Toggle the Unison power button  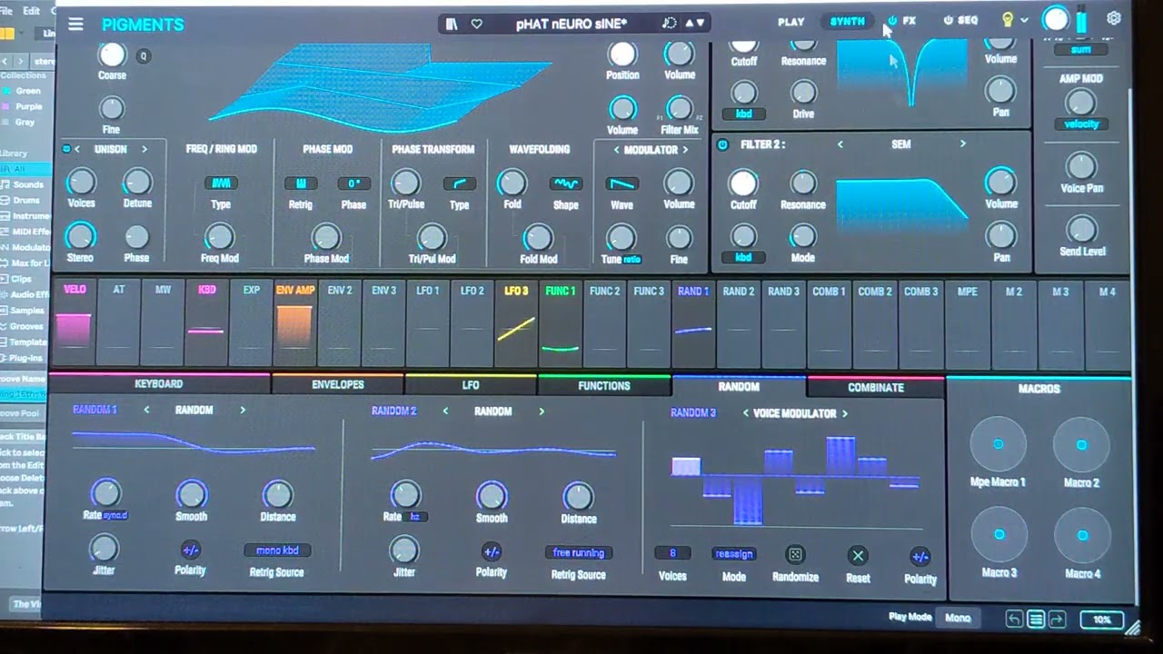tap(66, 149)
